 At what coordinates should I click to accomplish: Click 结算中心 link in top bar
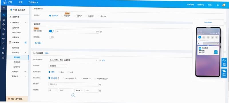click(201, 5)
